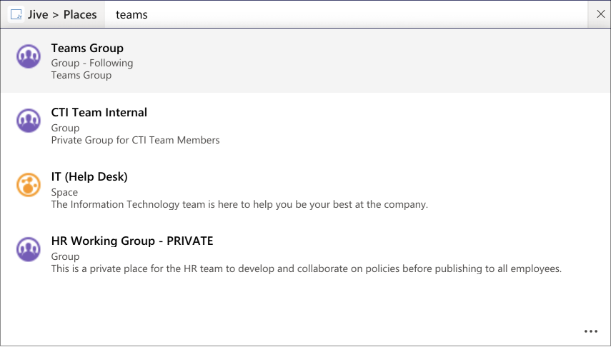The width and height of the screenshot is (611, 347).
Task: Click the purple group icon beside Teams Group
Action: click(x=29, y=56)
